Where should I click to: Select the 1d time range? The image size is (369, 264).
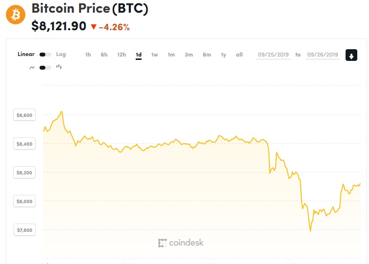coord(139,55)
